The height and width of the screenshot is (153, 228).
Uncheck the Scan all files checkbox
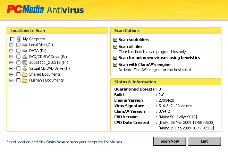tap(115, 46)
